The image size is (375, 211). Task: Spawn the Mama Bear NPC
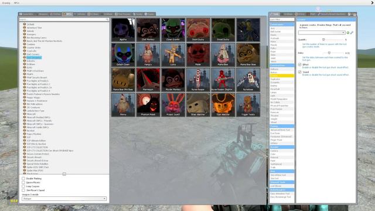click(x=223, y=55)
